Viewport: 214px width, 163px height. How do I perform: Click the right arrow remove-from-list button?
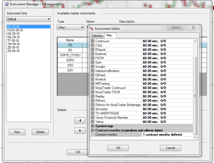pos(80,131)
